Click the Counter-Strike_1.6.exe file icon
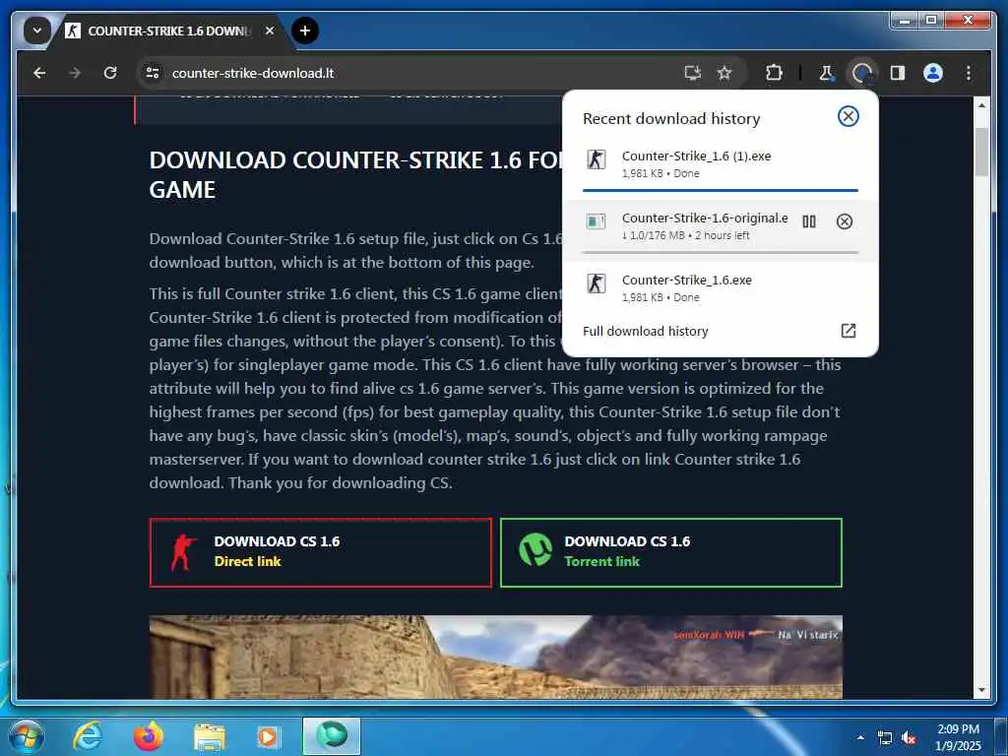This screenshot has width=1008, height=756. pos(596,283)
